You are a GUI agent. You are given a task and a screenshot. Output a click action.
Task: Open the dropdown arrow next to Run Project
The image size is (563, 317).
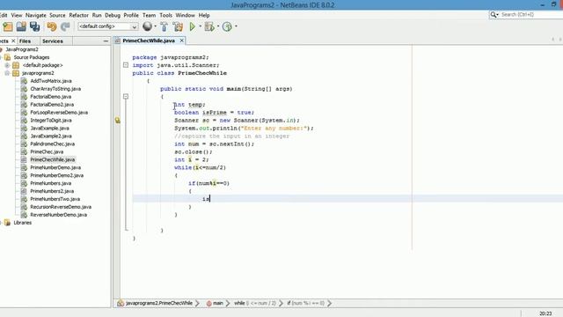(201, 26)
